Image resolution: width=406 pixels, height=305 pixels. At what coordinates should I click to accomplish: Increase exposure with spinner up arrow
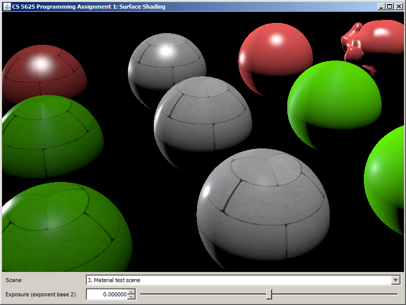click(131, 292)
